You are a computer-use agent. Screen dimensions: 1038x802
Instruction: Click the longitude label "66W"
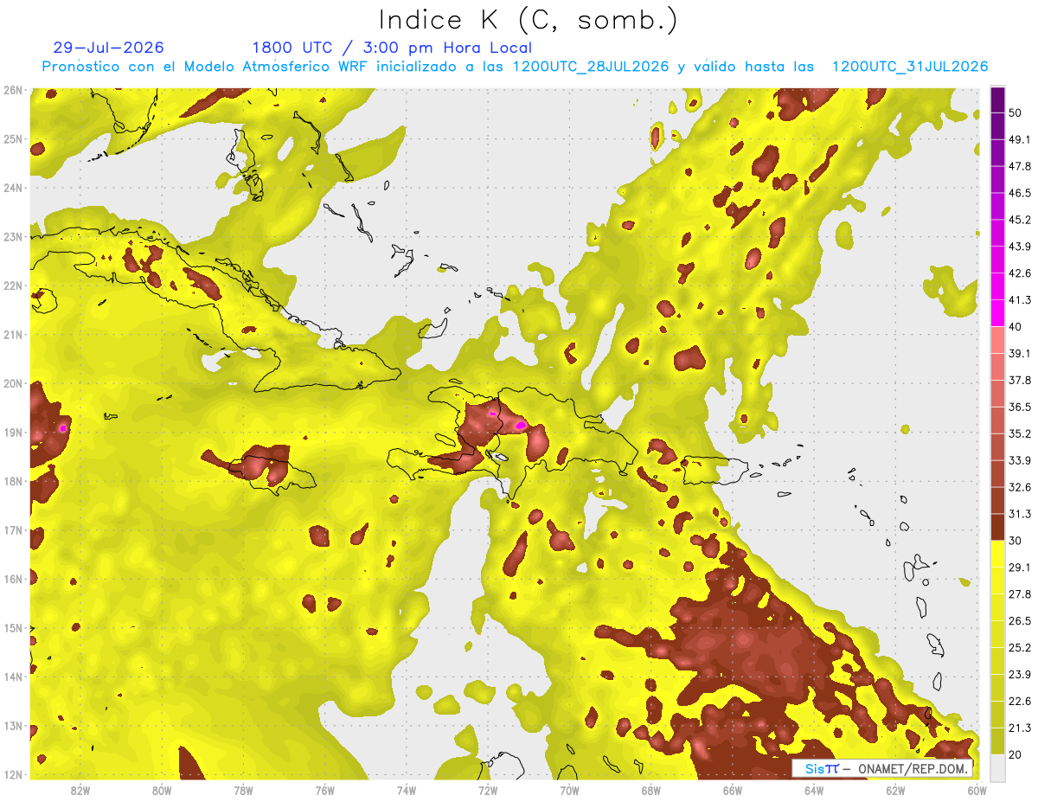click(733, 791)
